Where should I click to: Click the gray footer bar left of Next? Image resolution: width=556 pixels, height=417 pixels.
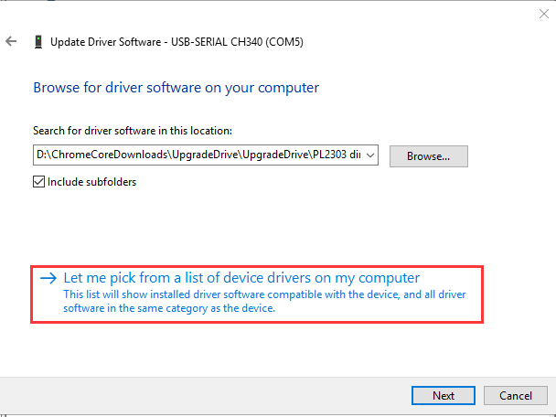pos(201,395)
